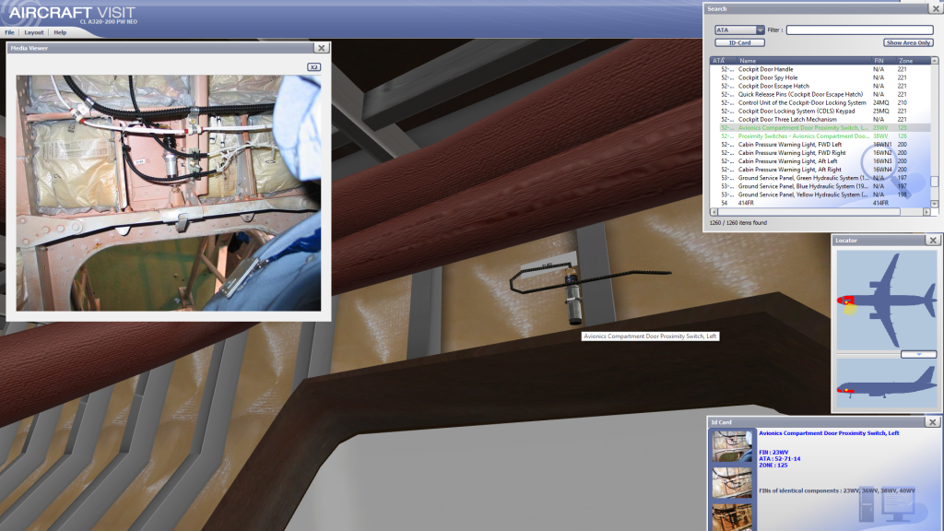Click the results list scroll-down arrow
Viewport: 944px width, 531px height.
[935, 204]
